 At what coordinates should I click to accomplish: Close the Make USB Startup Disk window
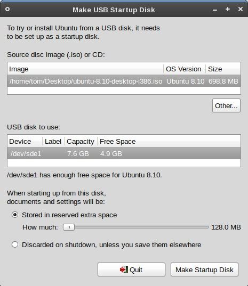coord(241,9)
